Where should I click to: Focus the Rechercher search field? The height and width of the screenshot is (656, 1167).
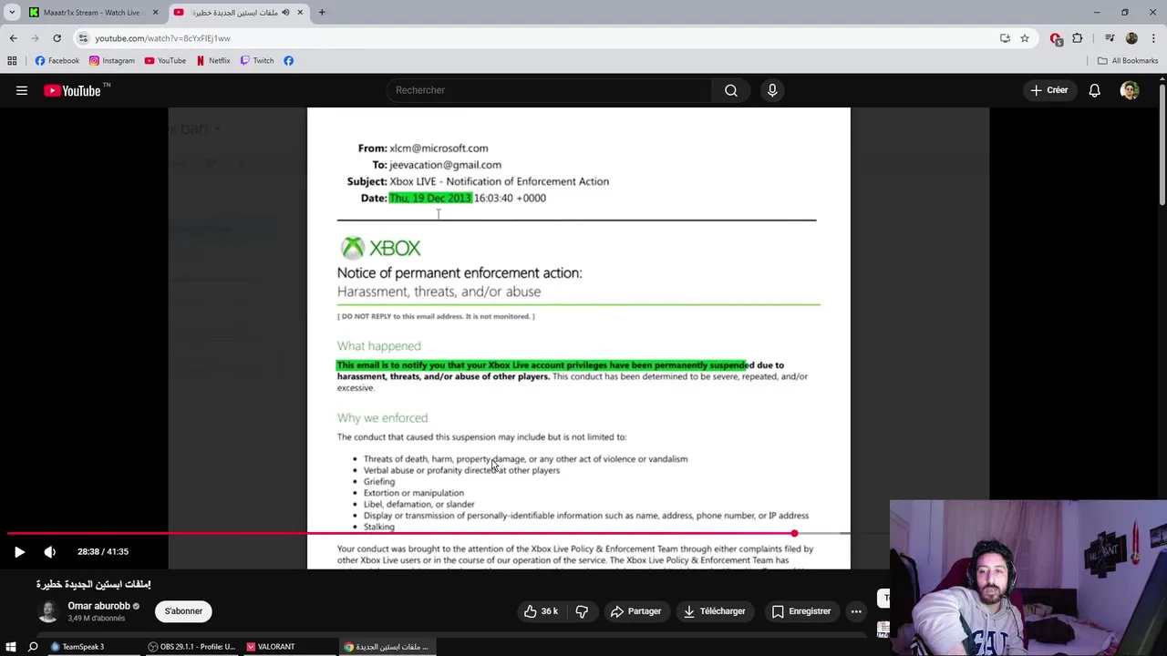pos(549,90)
